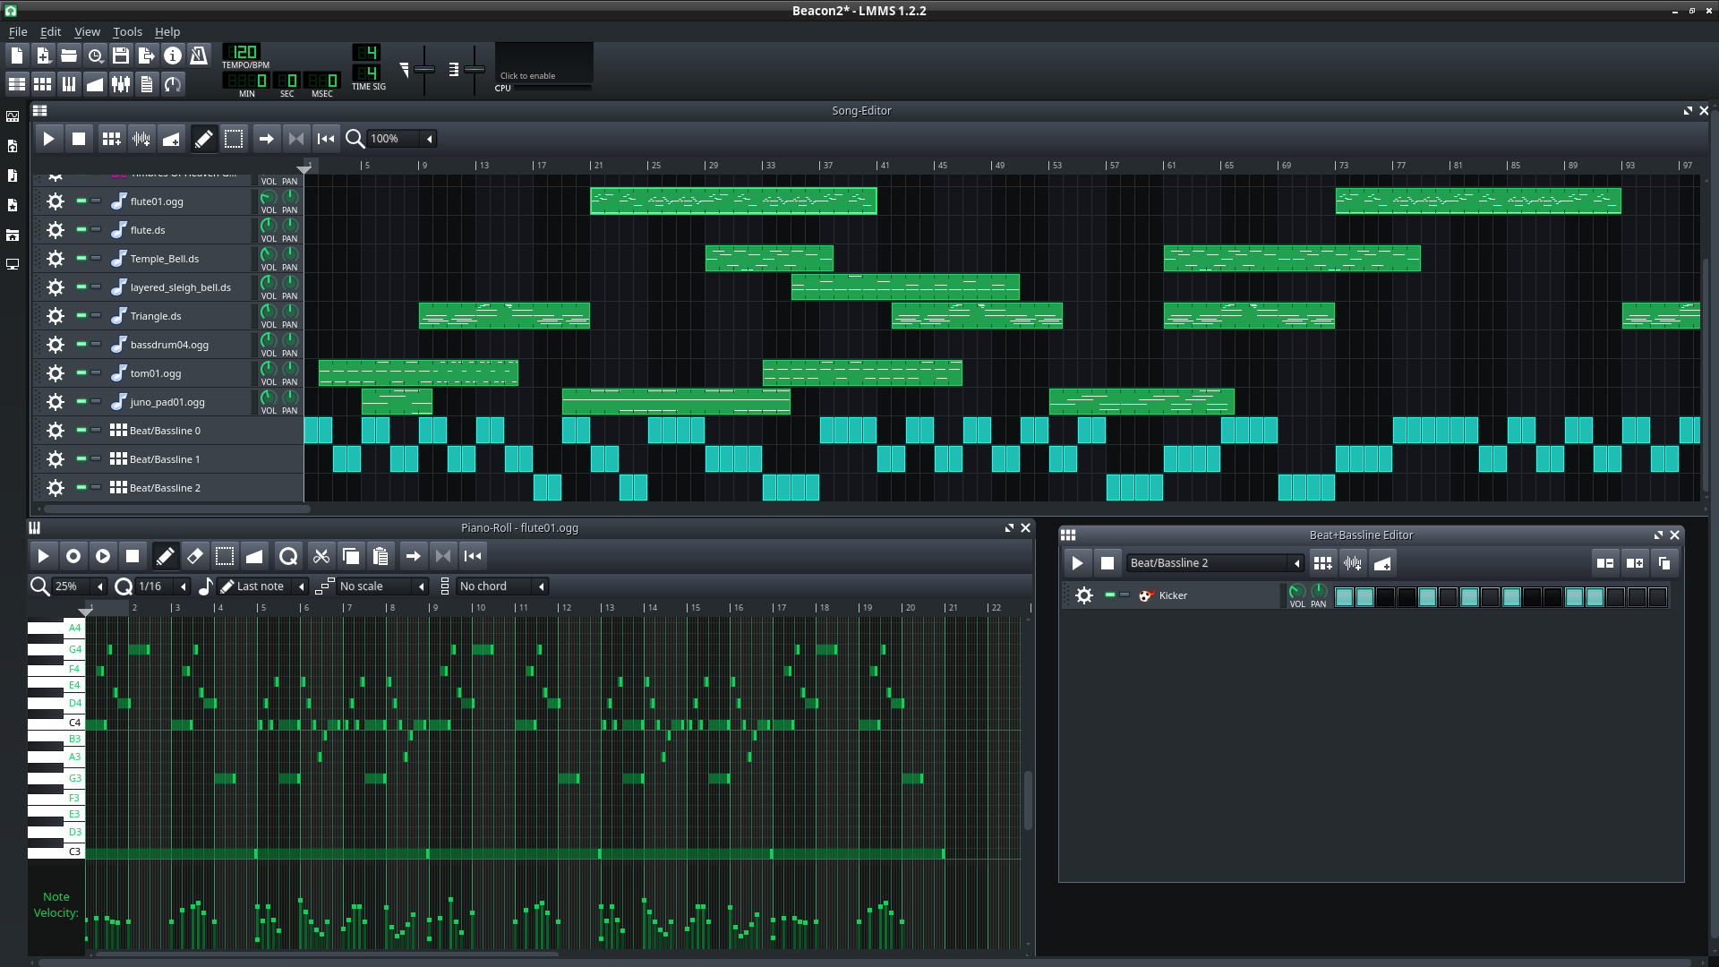Quantize notes in Piano-Roll
This screenshot has width=1719, height=967.
point(288,556)
